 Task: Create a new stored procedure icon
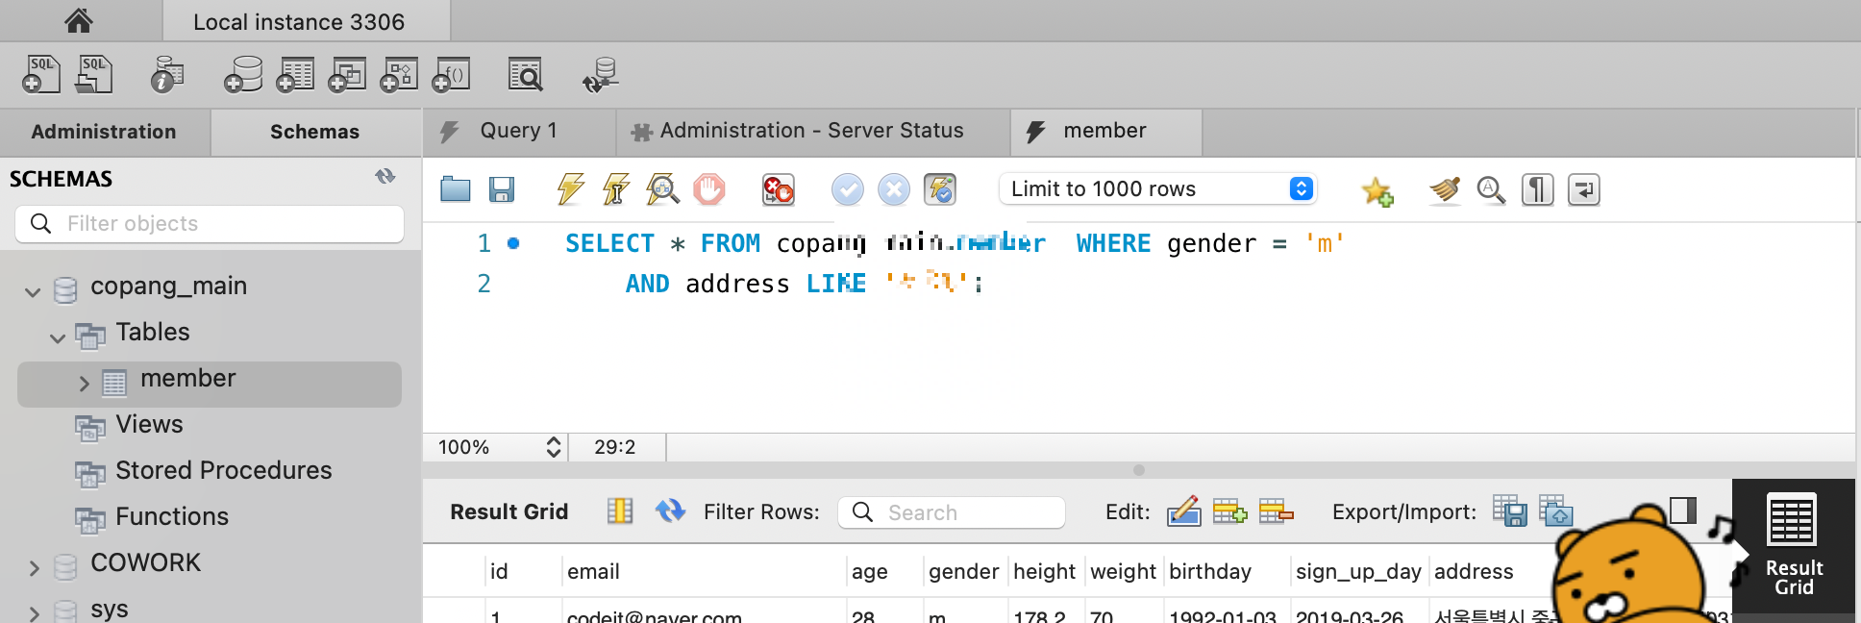tap(399, 74)
